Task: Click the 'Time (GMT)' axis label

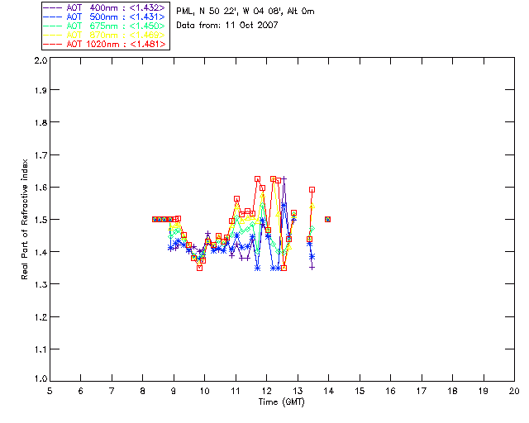Action: (282, 402)
